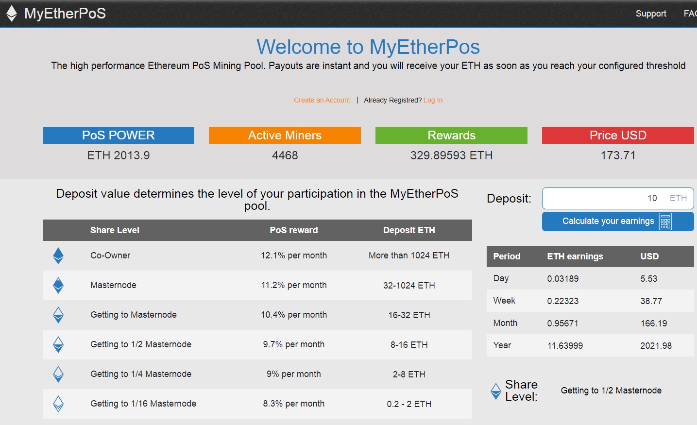Select the 9% per month reward
The image size is (697, 425).
click(294, 374)
